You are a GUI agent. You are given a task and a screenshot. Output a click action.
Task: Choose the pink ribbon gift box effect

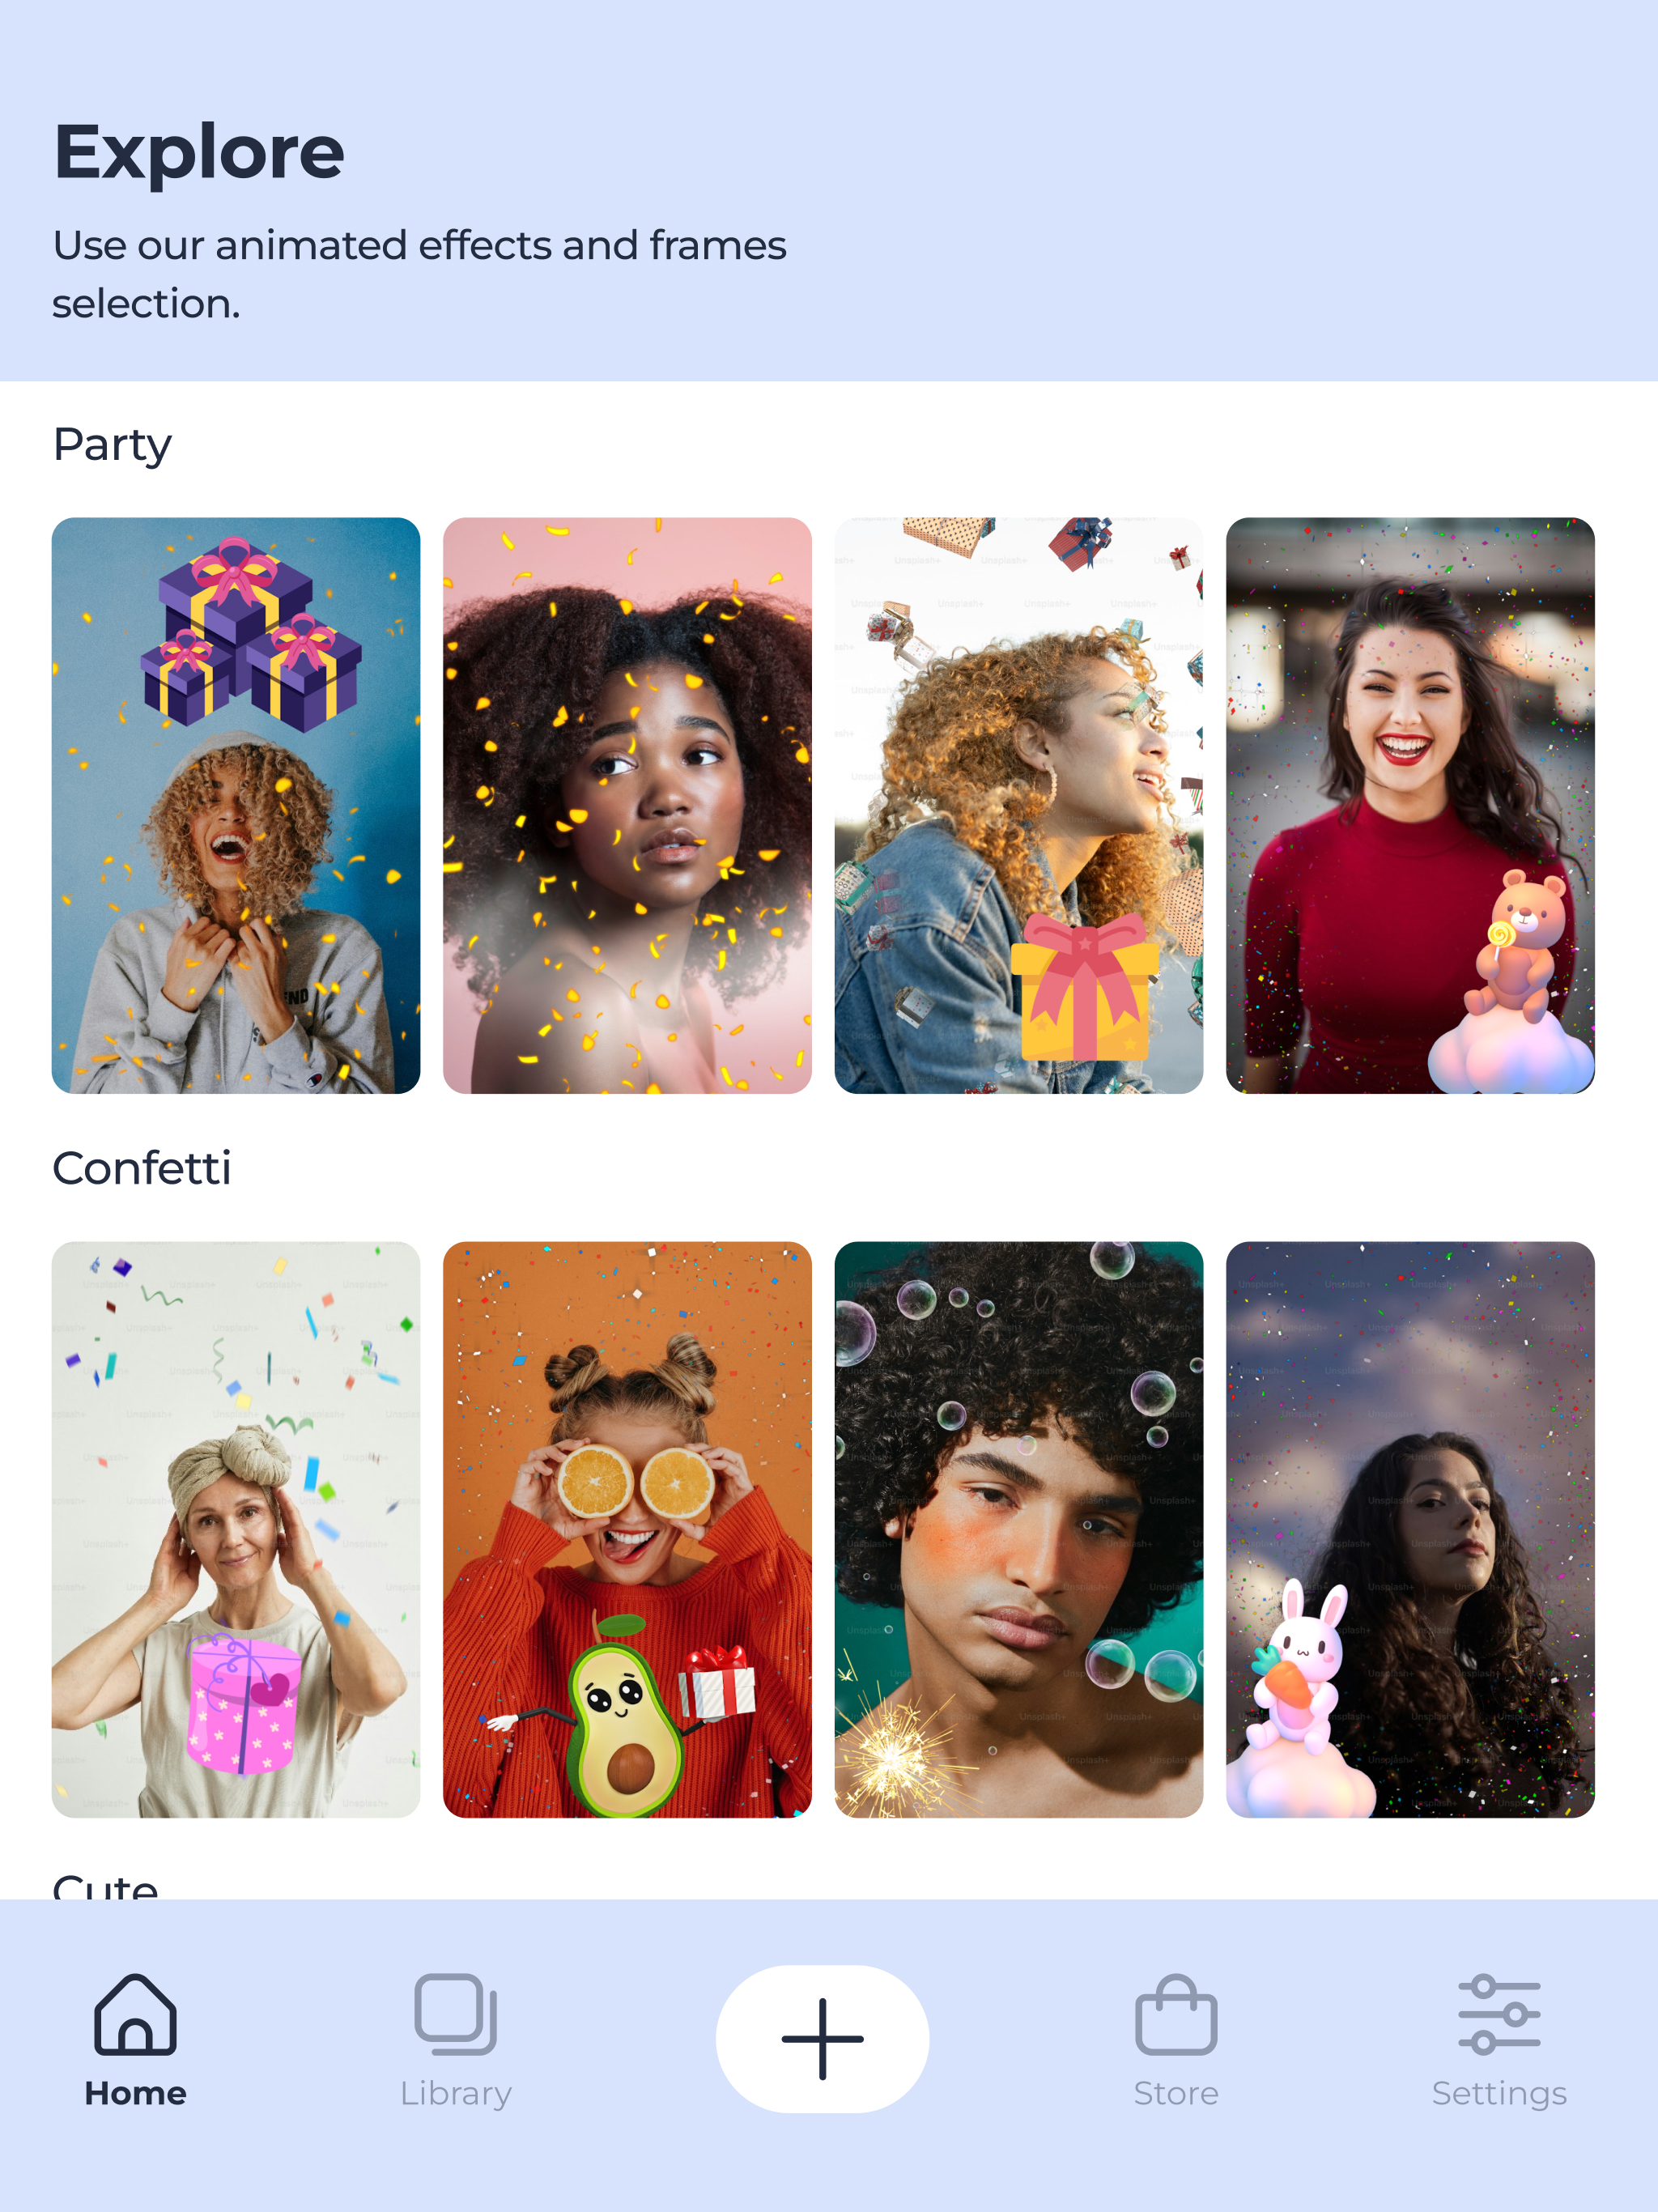(1019, 805)
